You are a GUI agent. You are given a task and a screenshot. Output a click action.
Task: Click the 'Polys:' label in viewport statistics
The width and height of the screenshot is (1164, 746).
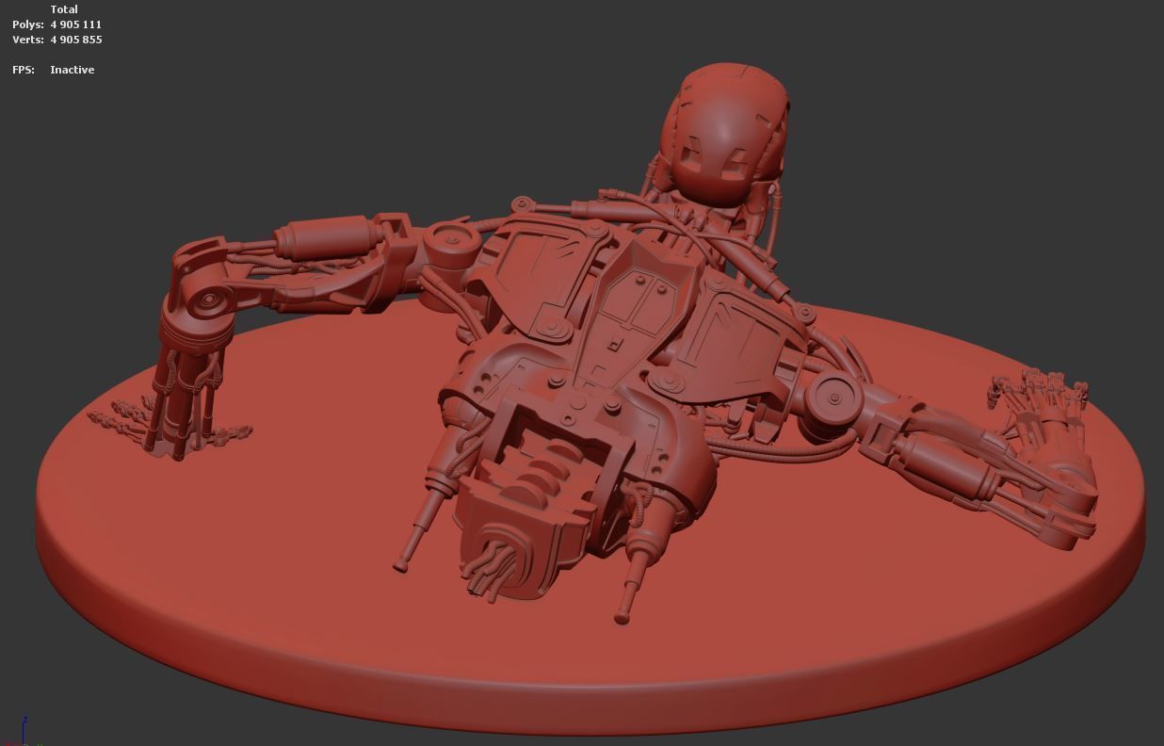pos(28,24)
